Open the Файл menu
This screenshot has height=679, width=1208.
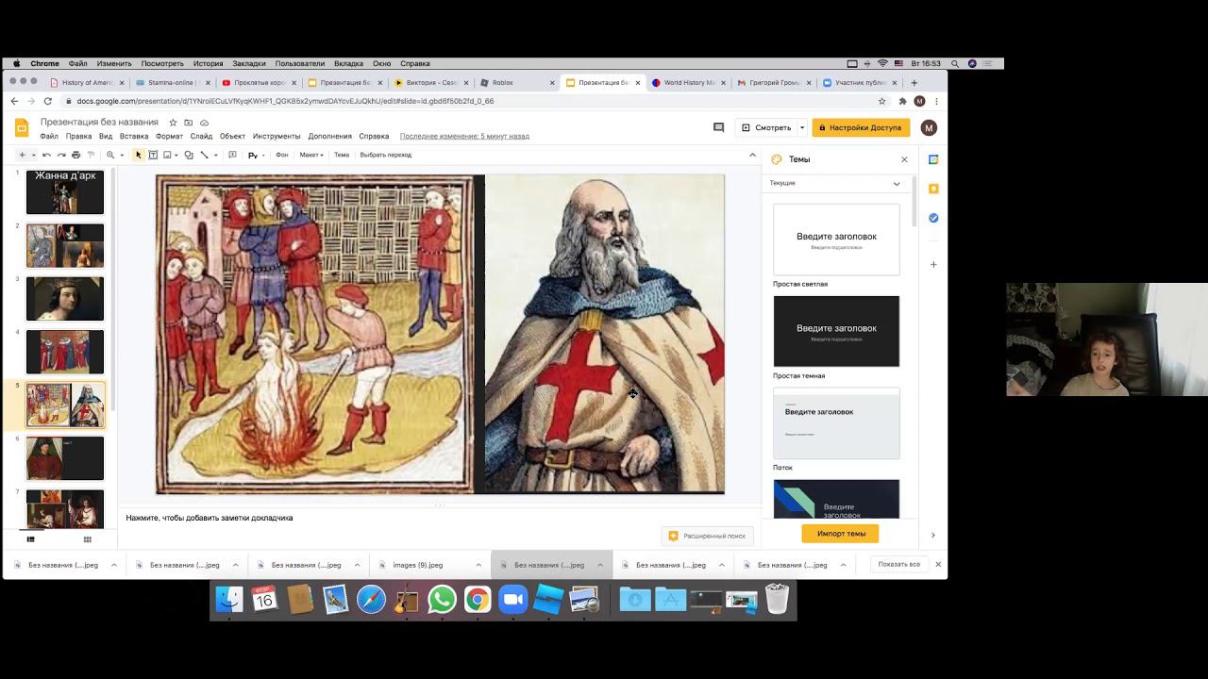click(x=49, y=136)
